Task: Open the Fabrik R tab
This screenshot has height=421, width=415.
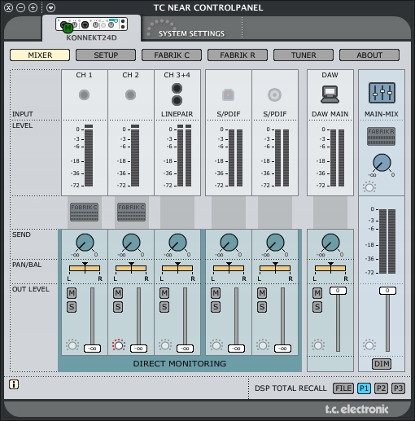Action: point(238,55)
